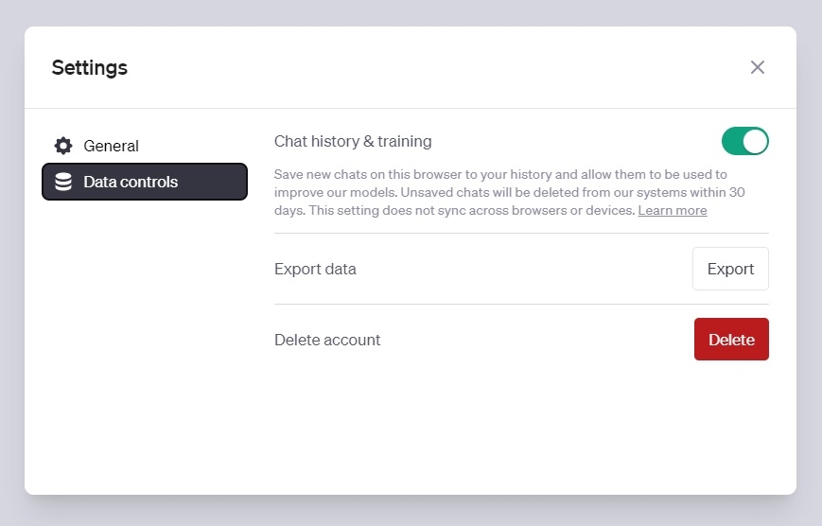This screenshot has height=526, width=822.
Task: Open the Learn more link
Action: click(672, 210)
